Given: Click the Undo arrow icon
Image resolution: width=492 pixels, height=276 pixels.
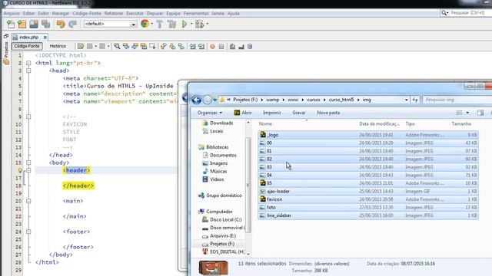Looking at the screenshot, I should click(x=61, y=24).
